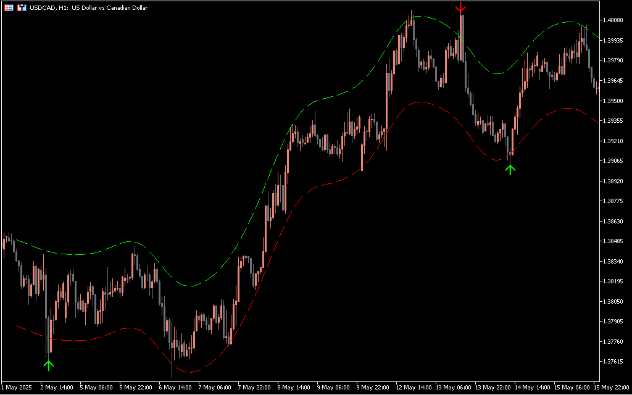Image resolution: width=632 pixels, height=395 pixels.
Task: Click the 12 May 14:00 time label
Action: click(x=414, y=388)
